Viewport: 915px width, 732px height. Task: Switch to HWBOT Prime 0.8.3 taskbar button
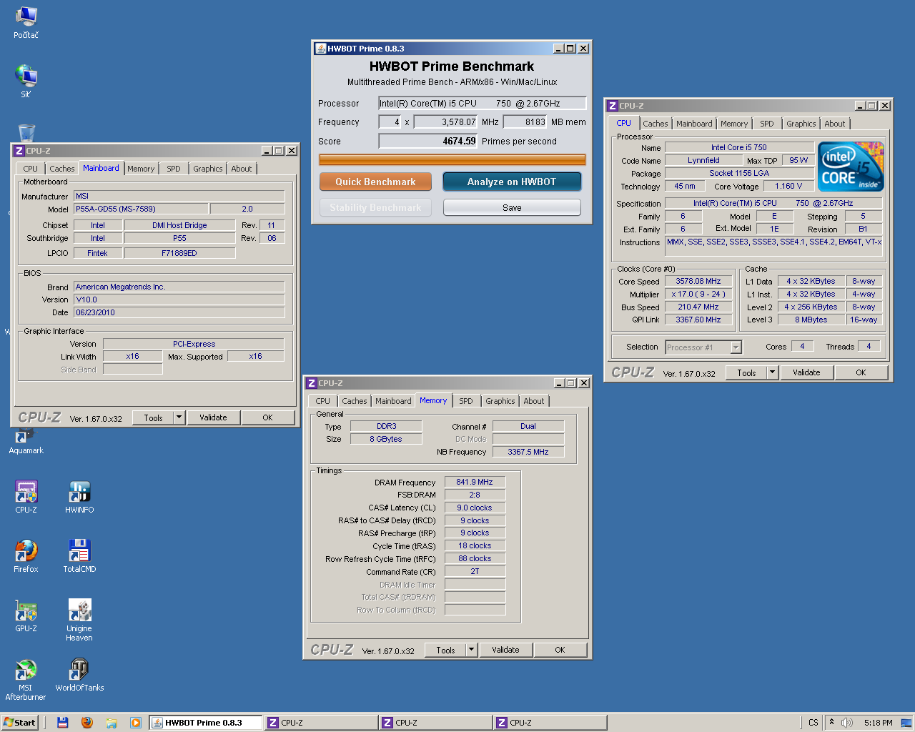205,723
